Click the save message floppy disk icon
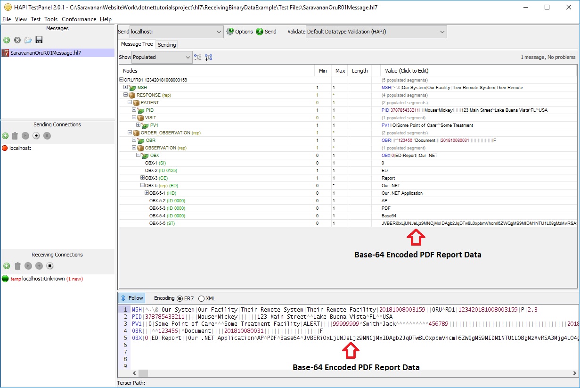Image resolution: width=580 pixels, height=388 pixels. pyautogui.click(x=39, y=40)
